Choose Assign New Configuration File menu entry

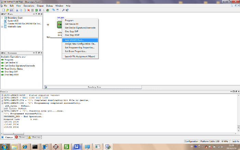pyautogui.click(x=79, y=44)
